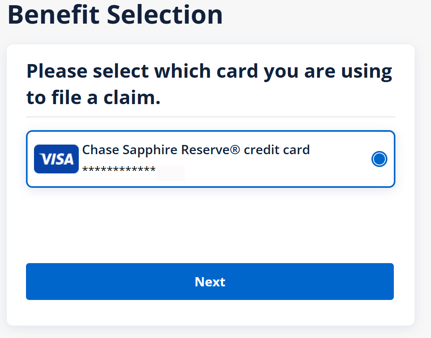Click the word "Chase" in card name

101,150
